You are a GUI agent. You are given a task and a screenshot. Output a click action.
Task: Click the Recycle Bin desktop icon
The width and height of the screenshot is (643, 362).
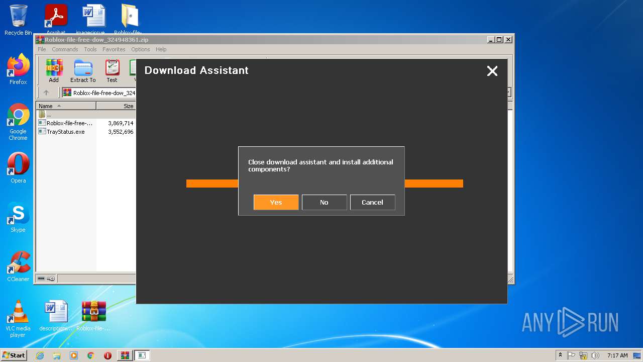coord(18,20)
